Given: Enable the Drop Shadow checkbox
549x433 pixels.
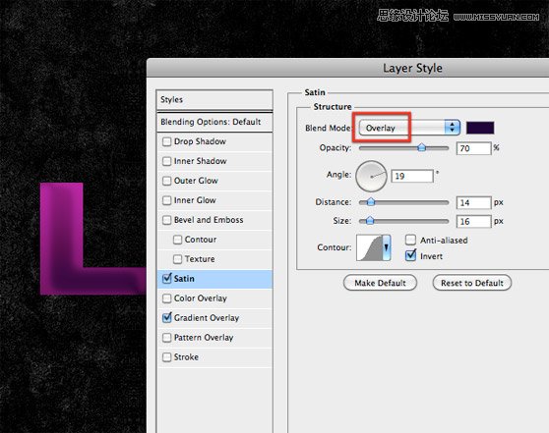Looking at the screenshot, I should (x=166, y=141).
